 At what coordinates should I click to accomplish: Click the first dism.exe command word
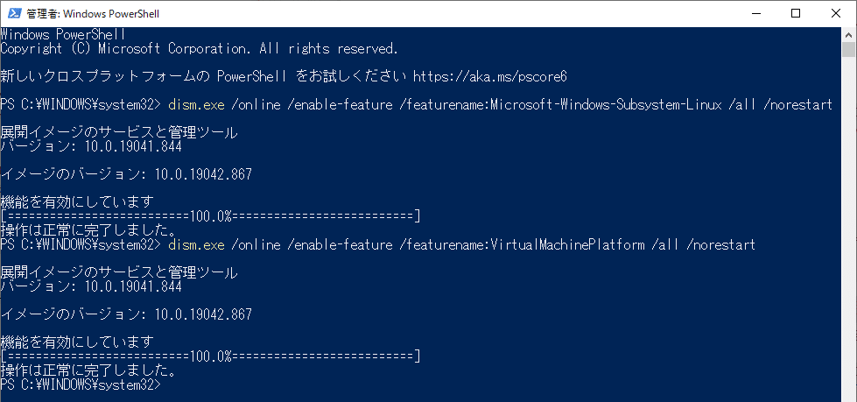point(196,104)
